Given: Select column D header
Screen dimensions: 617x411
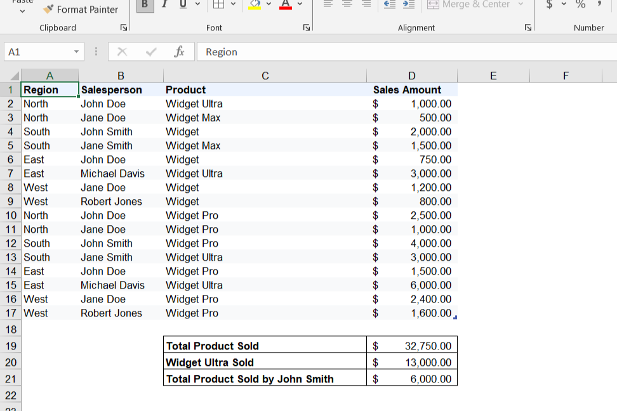Looking at the screenshot, I should click(411, 75).
